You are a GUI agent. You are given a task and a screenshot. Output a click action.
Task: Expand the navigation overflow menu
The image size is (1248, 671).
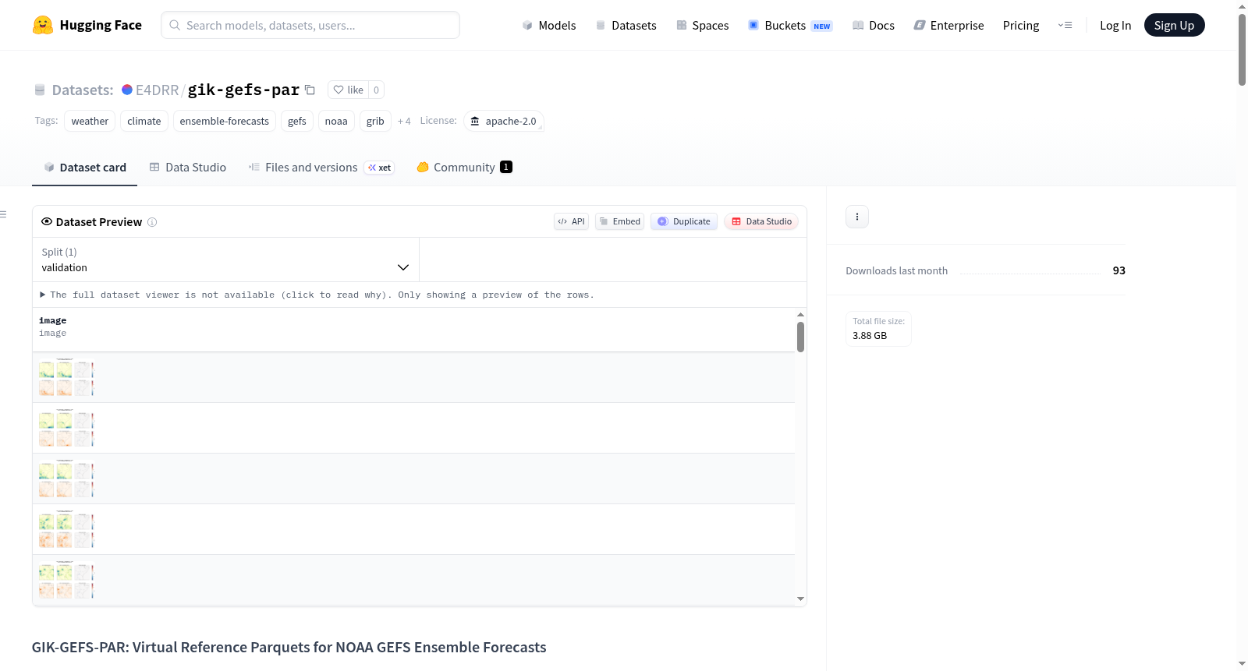[1065, 25]
